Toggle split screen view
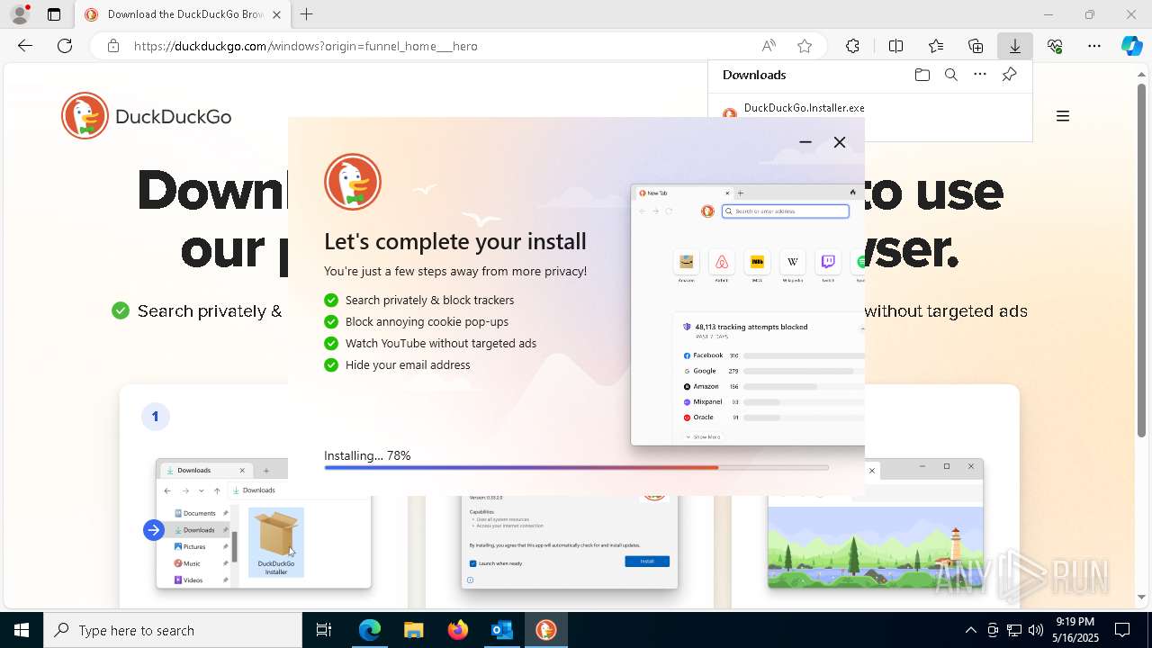The height and width of the screenshot is (648, 1152). 896,46
